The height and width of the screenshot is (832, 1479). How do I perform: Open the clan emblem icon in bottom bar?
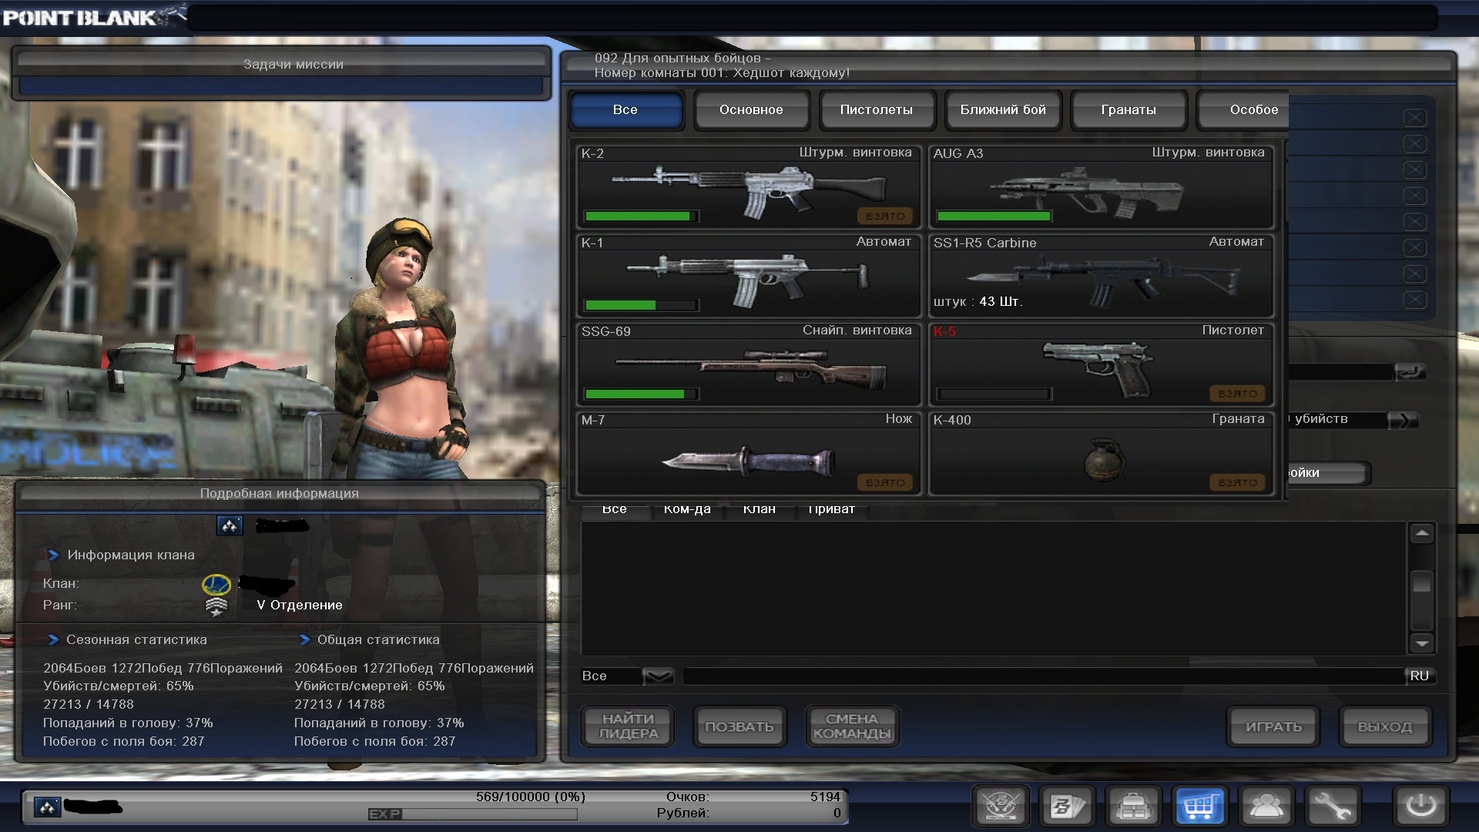[1000, 807]
